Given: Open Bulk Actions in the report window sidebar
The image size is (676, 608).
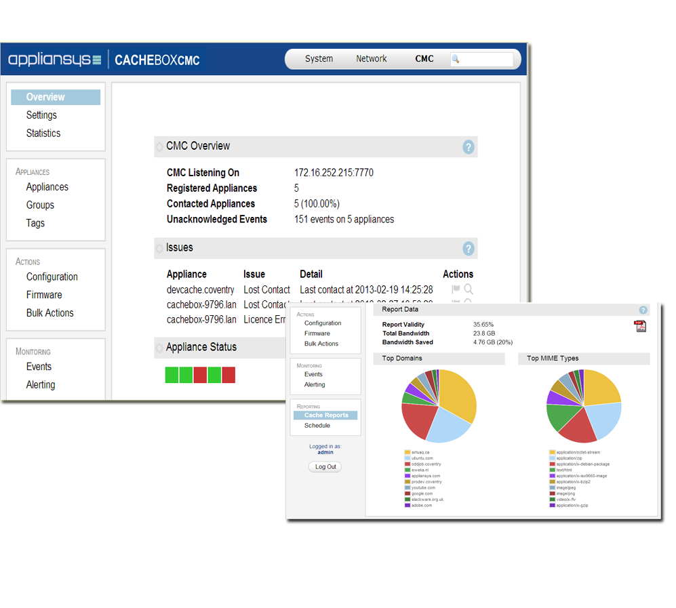Looking at the screenshot, I should coord(321,344).
